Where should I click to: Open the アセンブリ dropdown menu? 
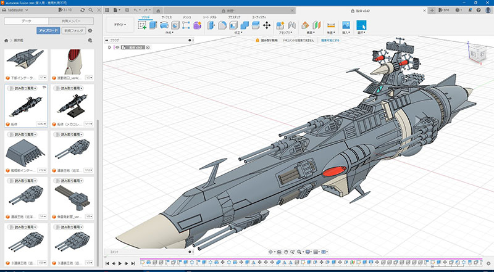click(286, 32)
